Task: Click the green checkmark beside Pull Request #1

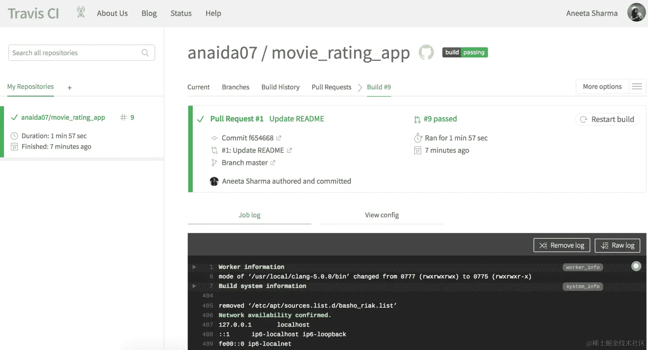Action: [x=200, y=119]
